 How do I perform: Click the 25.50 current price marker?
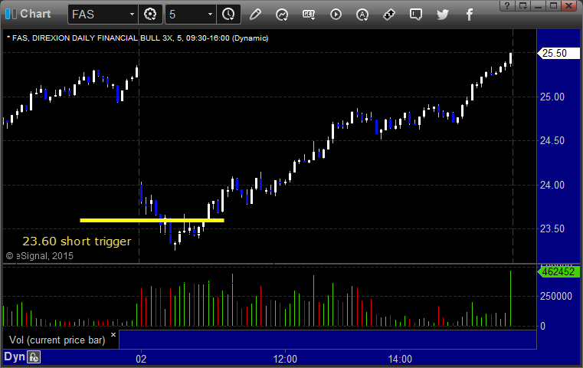tap(558, 53)
